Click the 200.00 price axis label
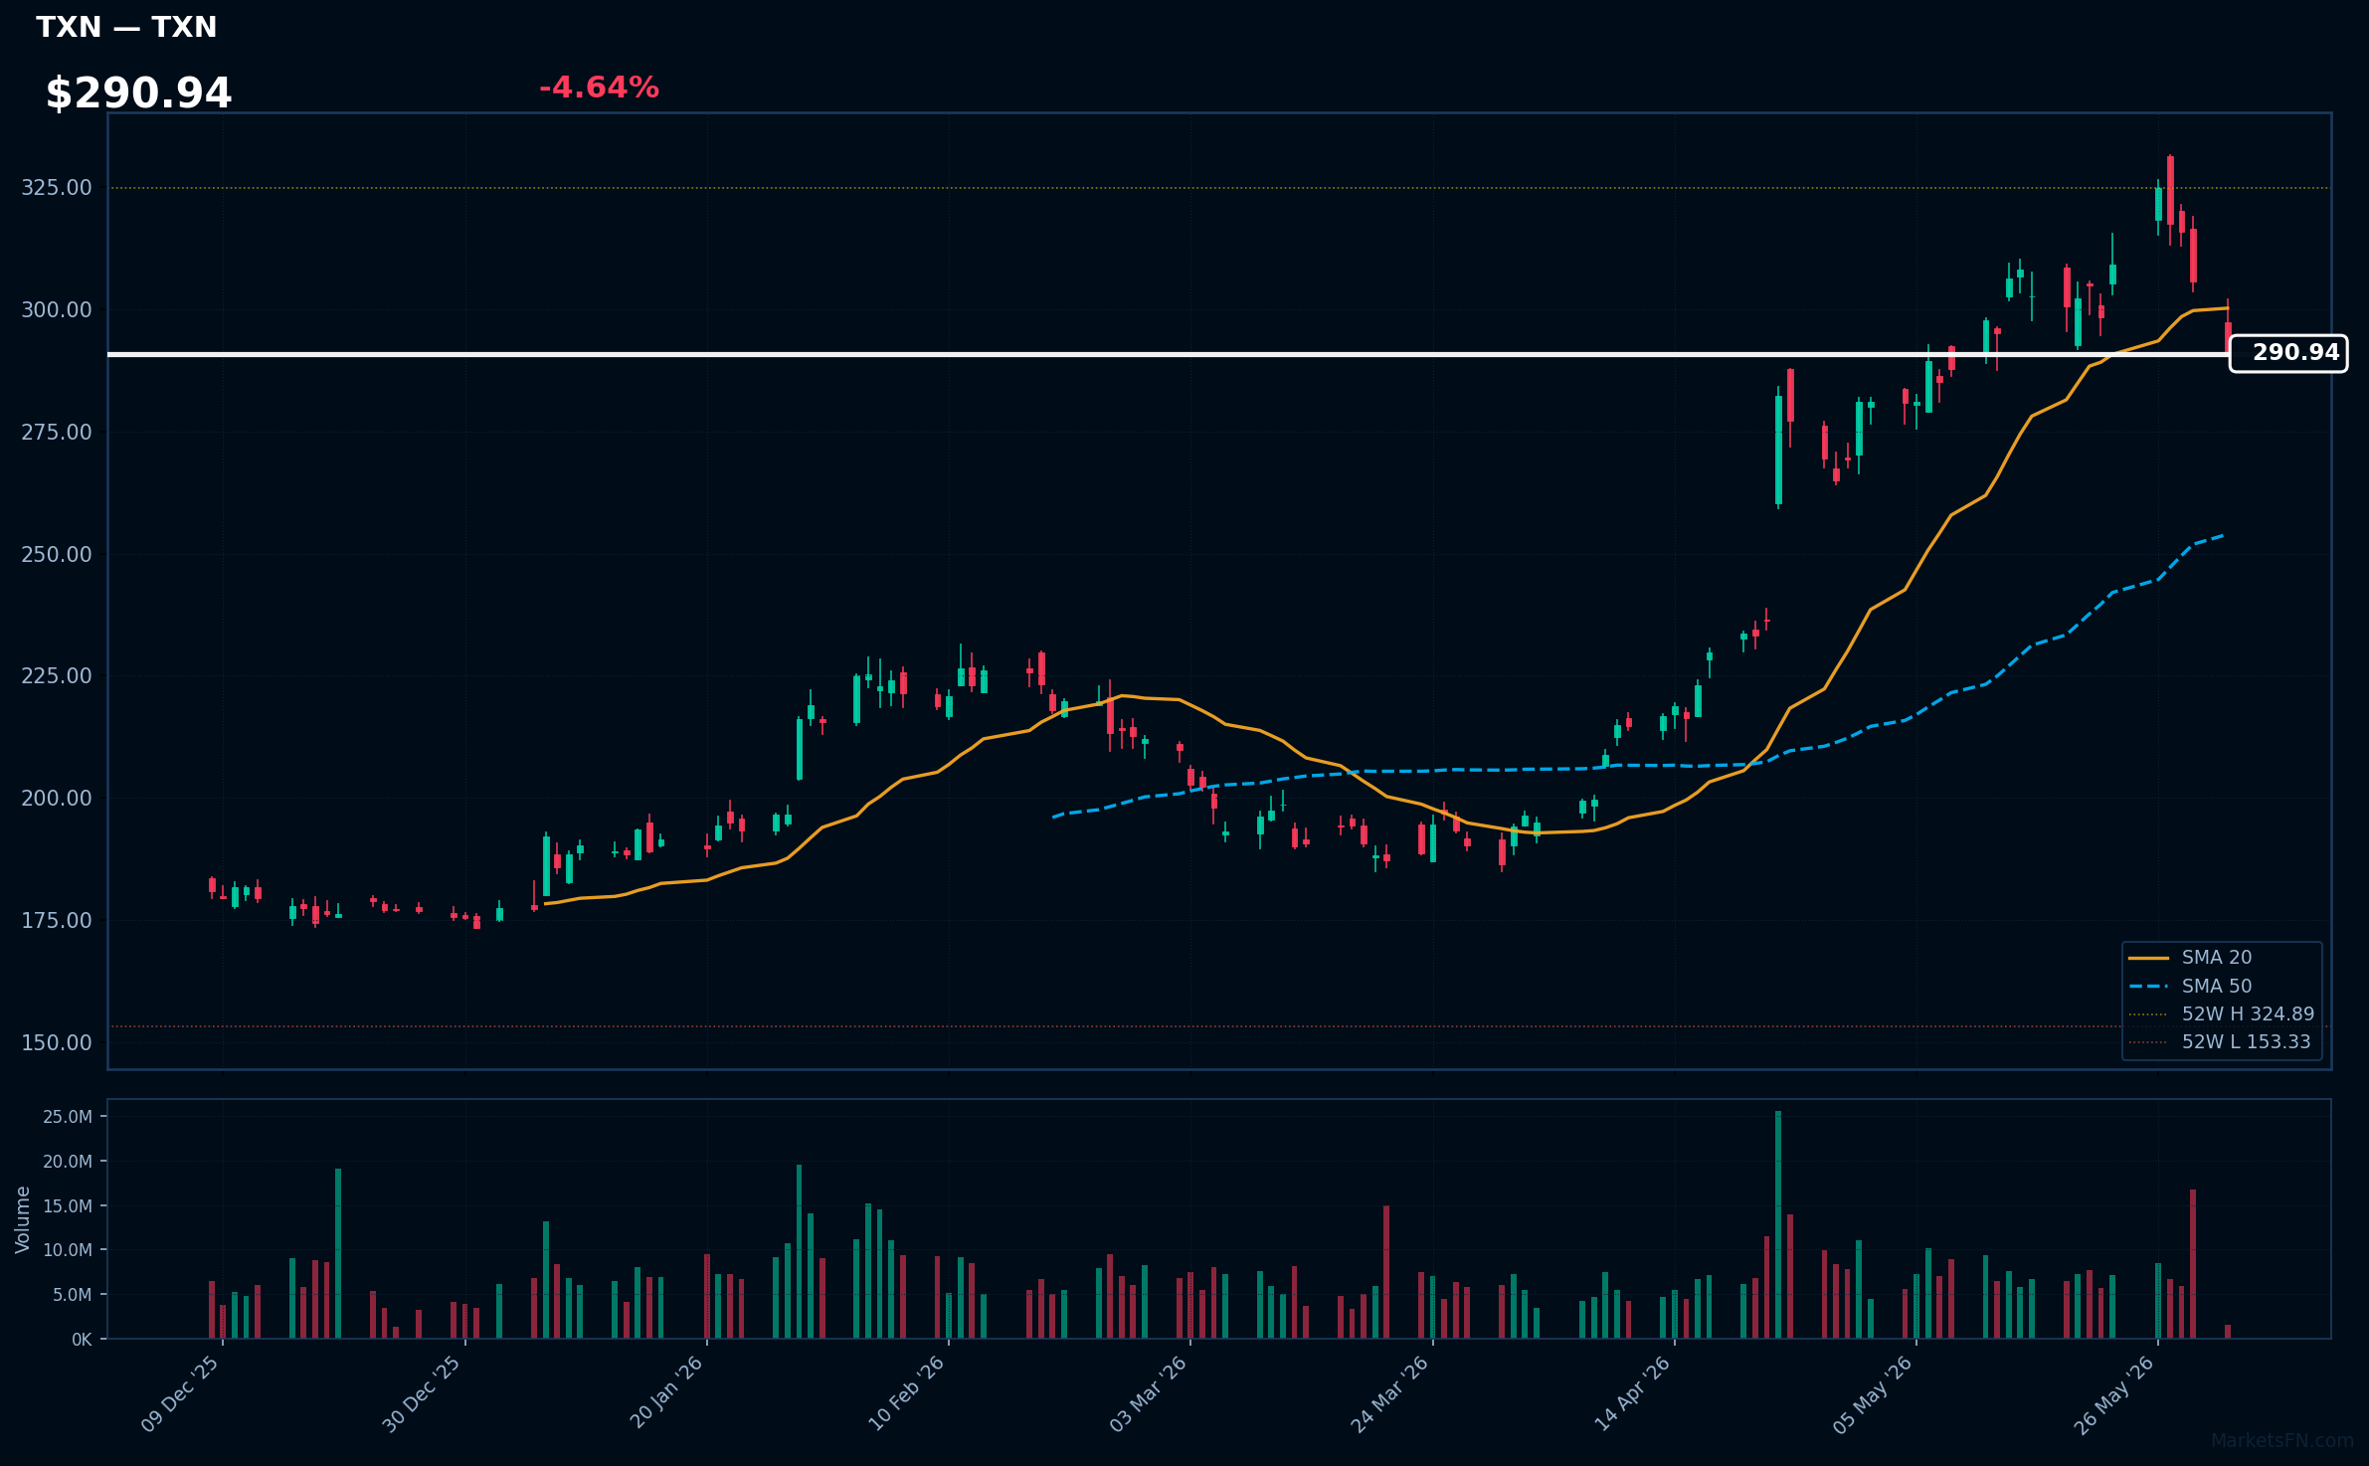 [57, 798]
